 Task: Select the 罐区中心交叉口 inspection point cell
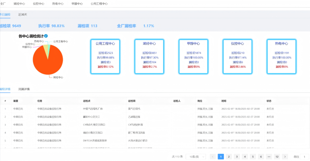tap(91, 117)
